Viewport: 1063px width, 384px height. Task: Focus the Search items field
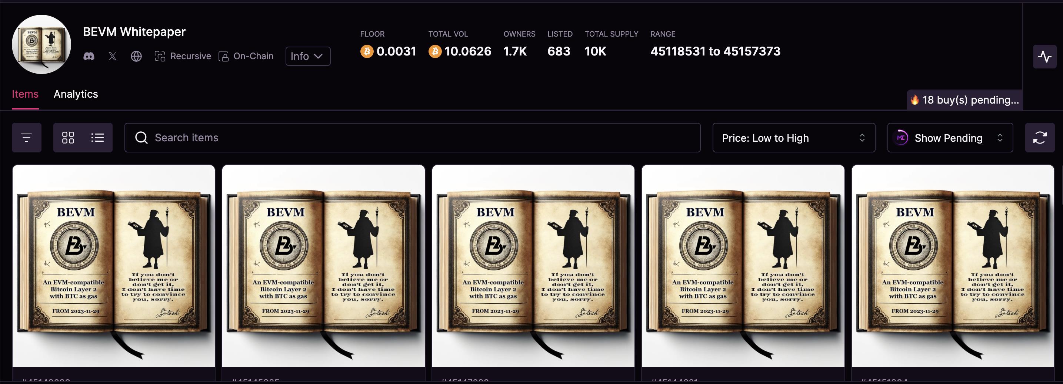coord(412,138)
